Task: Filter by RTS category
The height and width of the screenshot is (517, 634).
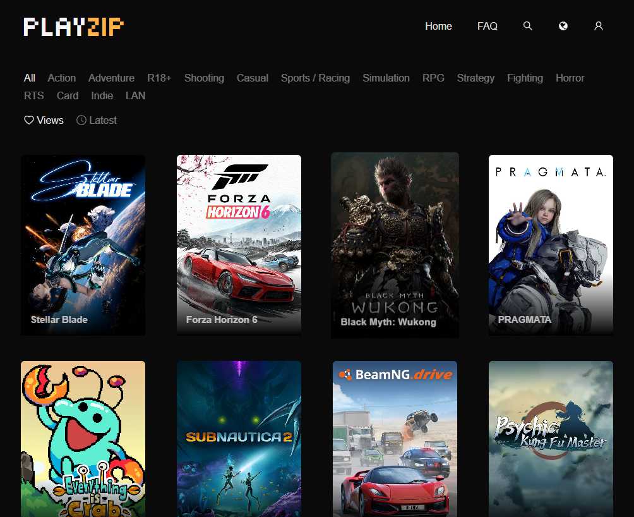Action: tap(34, 95)
